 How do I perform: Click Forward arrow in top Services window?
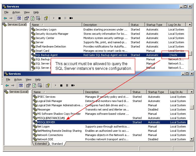pos(11,18)
